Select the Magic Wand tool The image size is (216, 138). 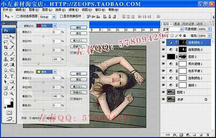pyautogui.click(x=12, y=42)
